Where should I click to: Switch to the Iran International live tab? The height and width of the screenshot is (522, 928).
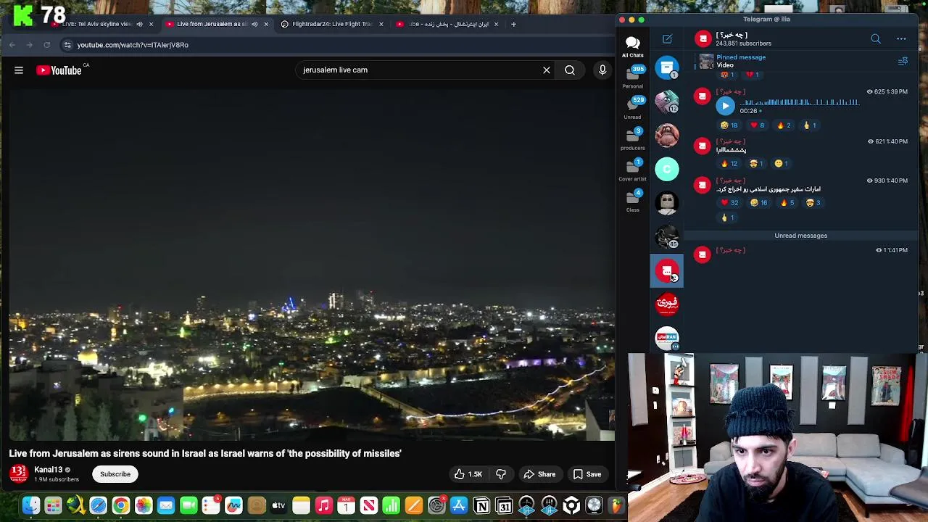click(448, 24)
